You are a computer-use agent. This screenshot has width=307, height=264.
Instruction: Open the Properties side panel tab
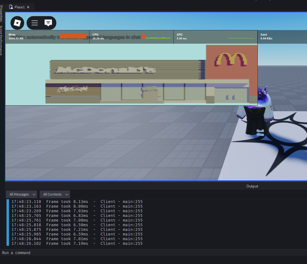tap(1, 13)
